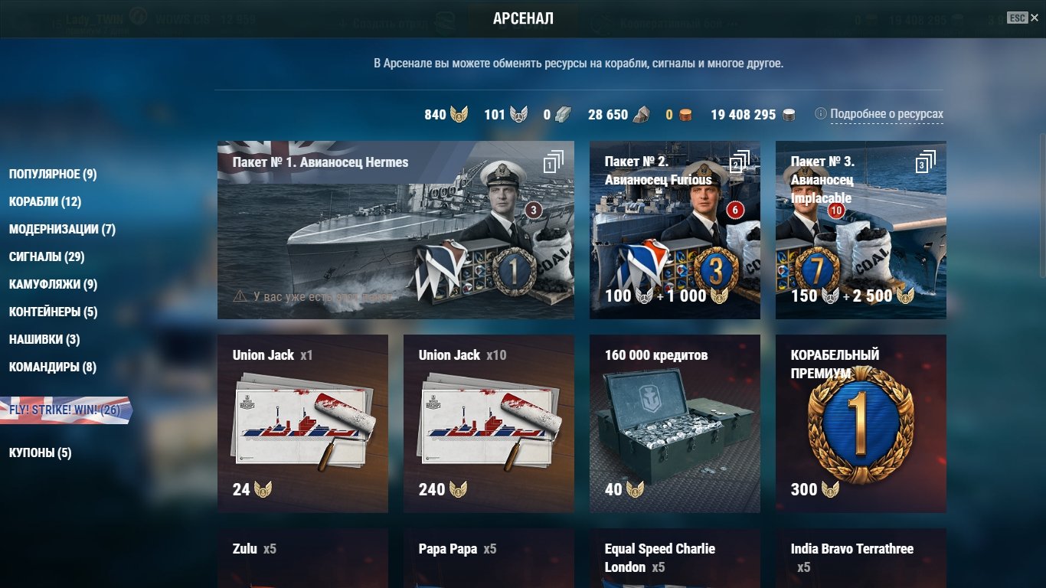The width and height of the screenshot is (1046, 588).
Task: Open 'Подробнее о ресурсах' link
Action: [x=887, y=114]
